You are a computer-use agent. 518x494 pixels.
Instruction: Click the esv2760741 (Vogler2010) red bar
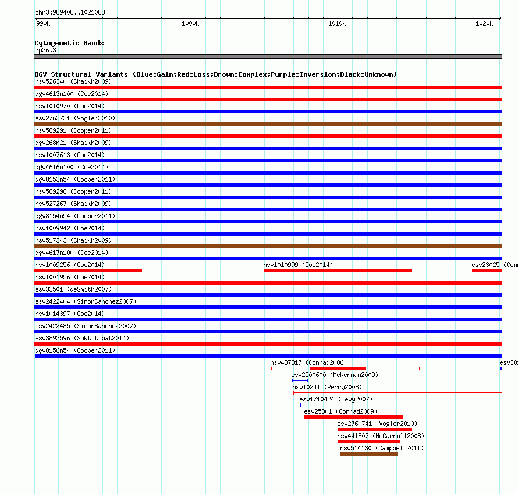(x=375, y=429)
